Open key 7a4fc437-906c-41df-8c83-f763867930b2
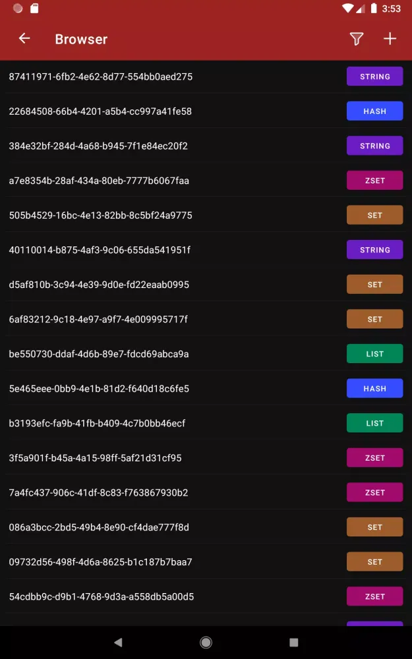 99,493
